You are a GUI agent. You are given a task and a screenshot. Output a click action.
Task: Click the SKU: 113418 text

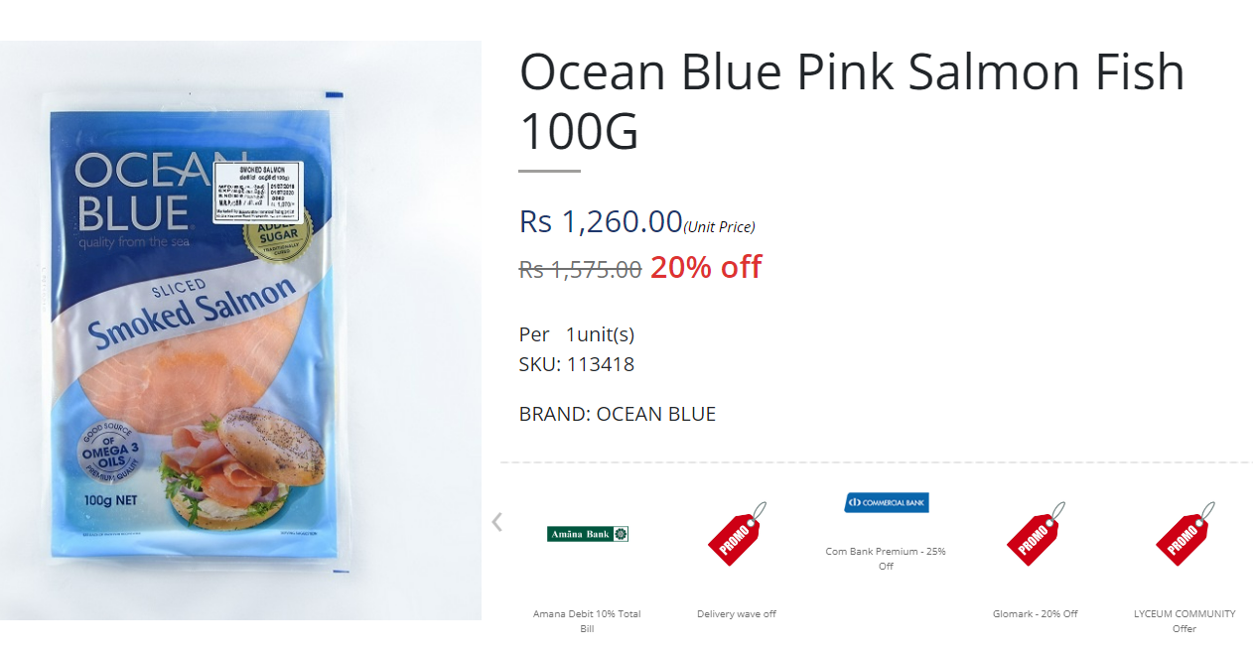click(x=577, y=364)
